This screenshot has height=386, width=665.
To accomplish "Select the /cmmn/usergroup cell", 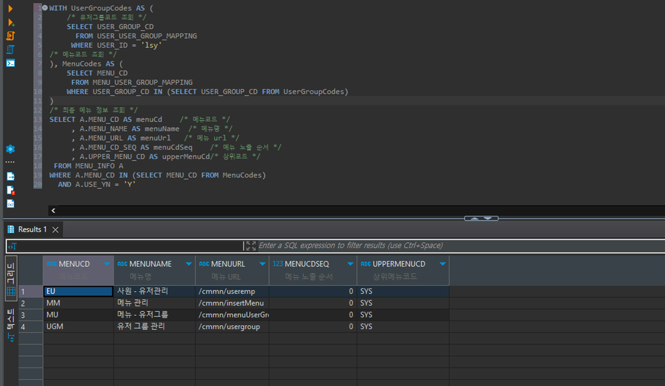I will tap(232, 327).
